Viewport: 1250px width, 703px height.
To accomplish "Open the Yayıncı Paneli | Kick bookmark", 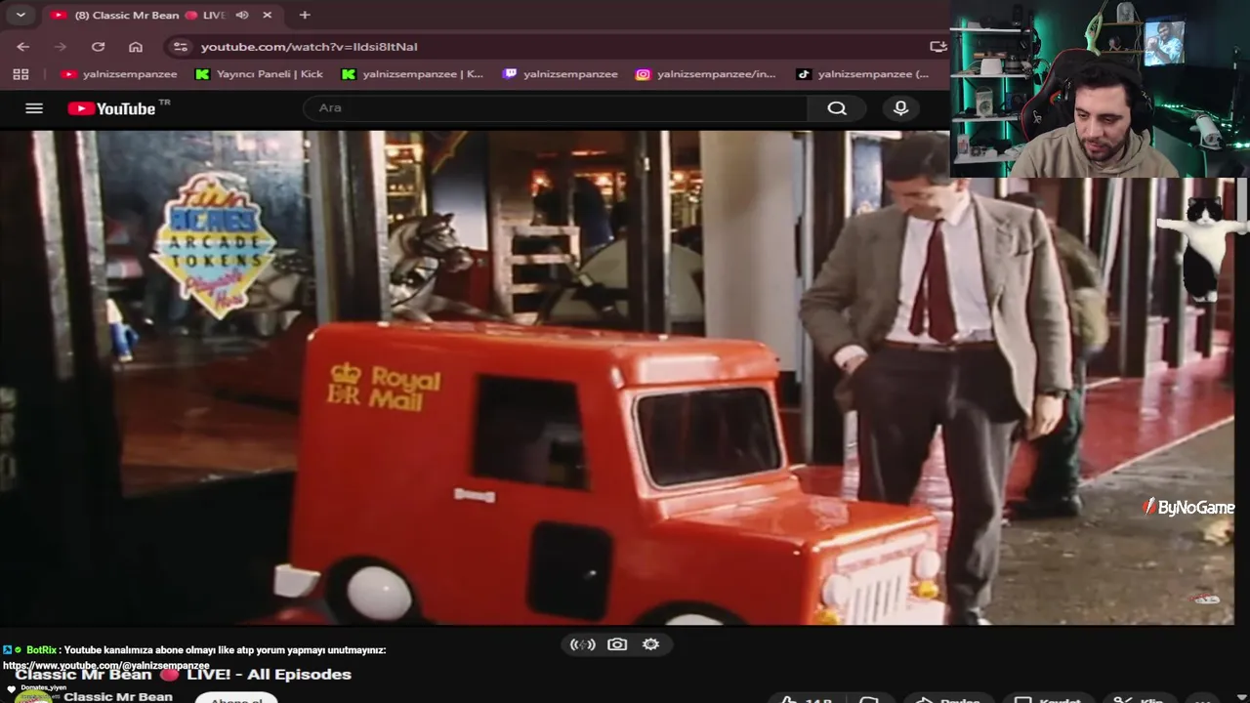I will point(259,74).
